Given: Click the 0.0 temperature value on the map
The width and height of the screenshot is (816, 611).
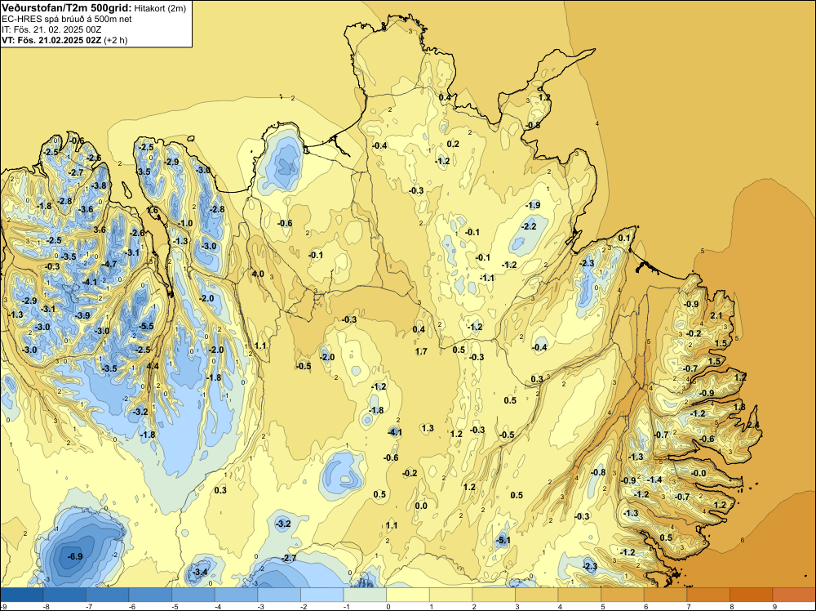Looking at the screenshot, I should pyautogui.click(x=421, y=506).
